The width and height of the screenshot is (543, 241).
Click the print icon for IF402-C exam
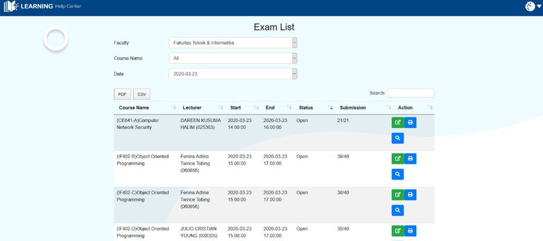[x=410, y=195]
